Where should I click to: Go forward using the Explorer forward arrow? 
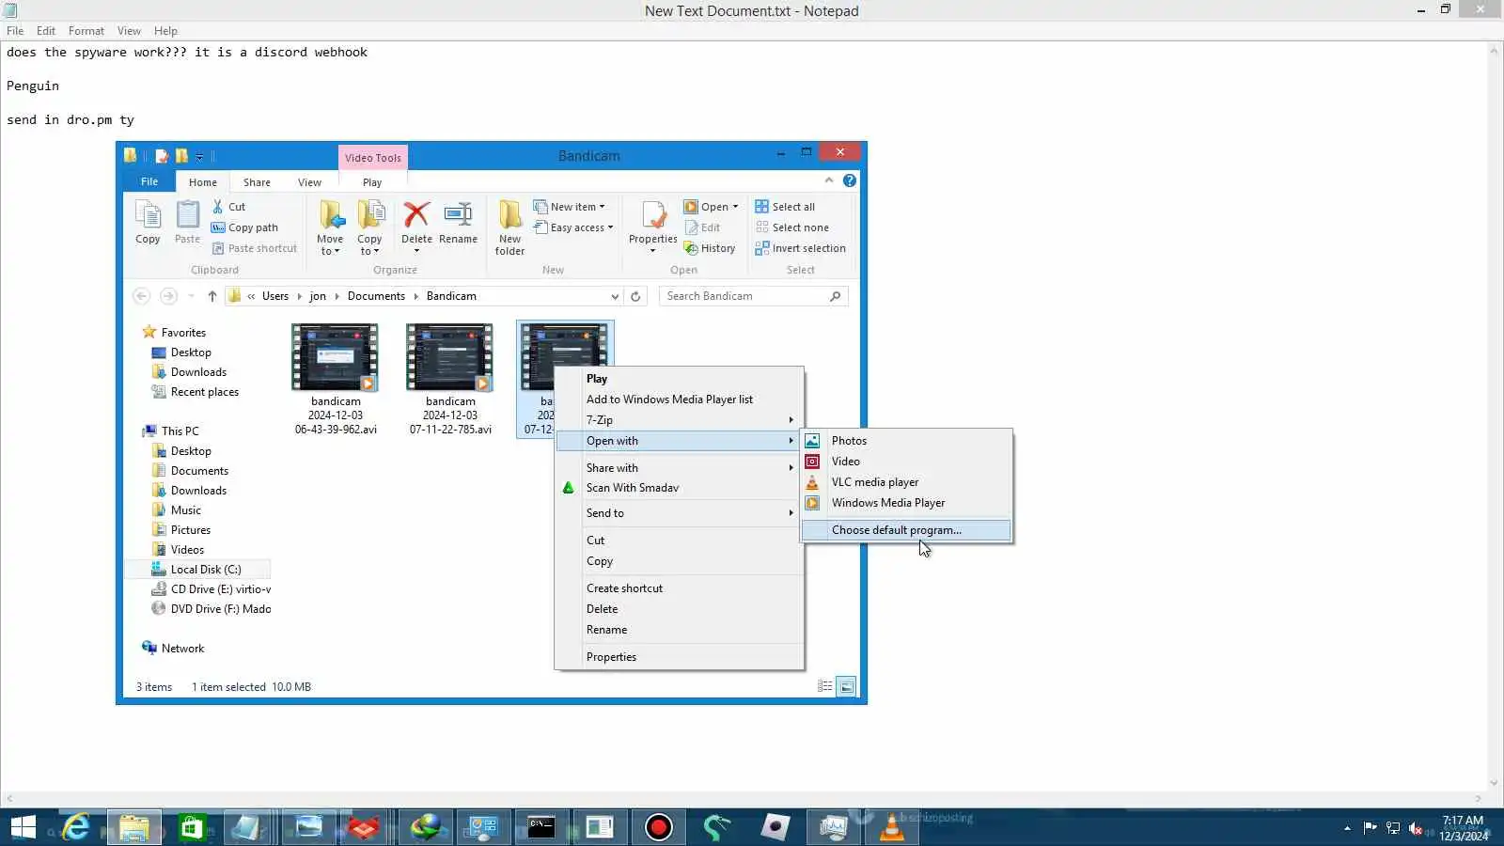tap(168, 296)
